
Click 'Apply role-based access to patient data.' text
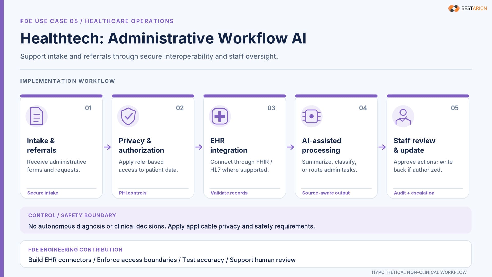point(148,166)
